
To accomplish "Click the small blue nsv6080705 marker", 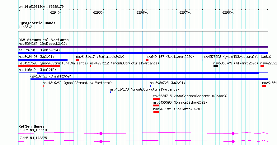I will pyautogui.click(x=150, y=86).
